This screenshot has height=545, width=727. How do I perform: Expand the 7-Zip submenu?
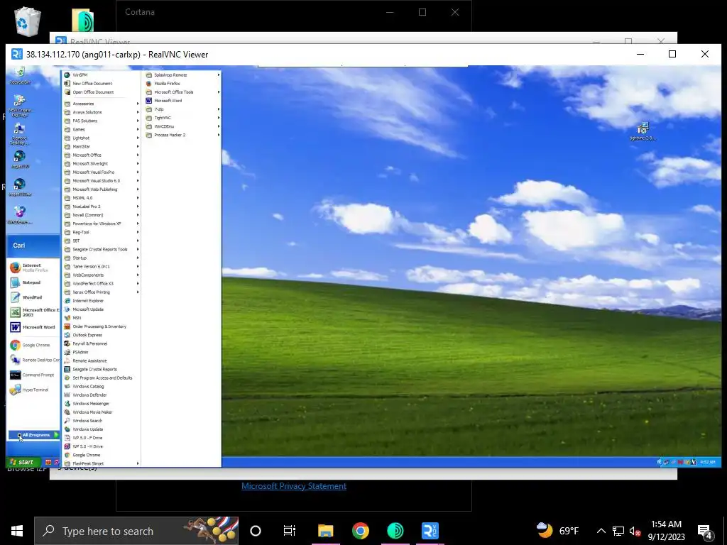182,109
